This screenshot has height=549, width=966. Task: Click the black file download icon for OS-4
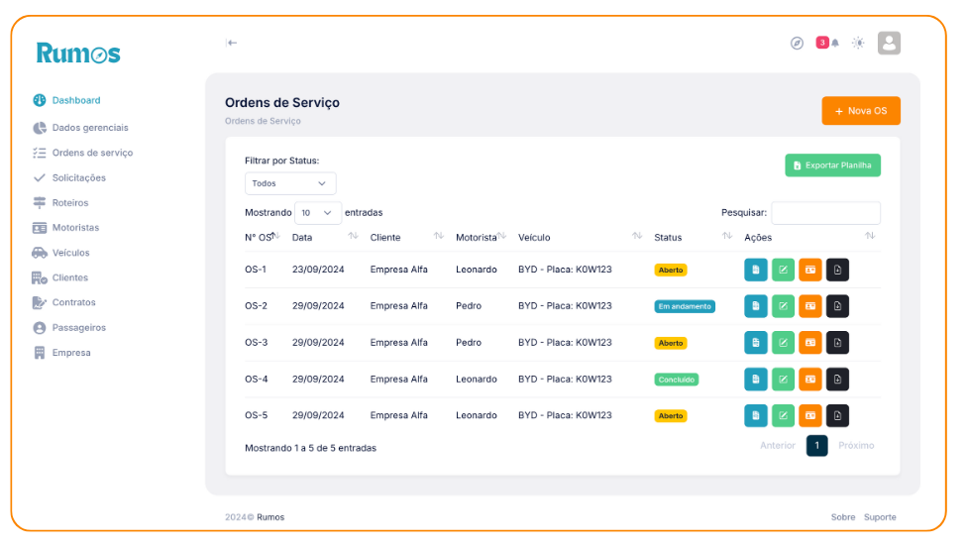pos(837,380)
